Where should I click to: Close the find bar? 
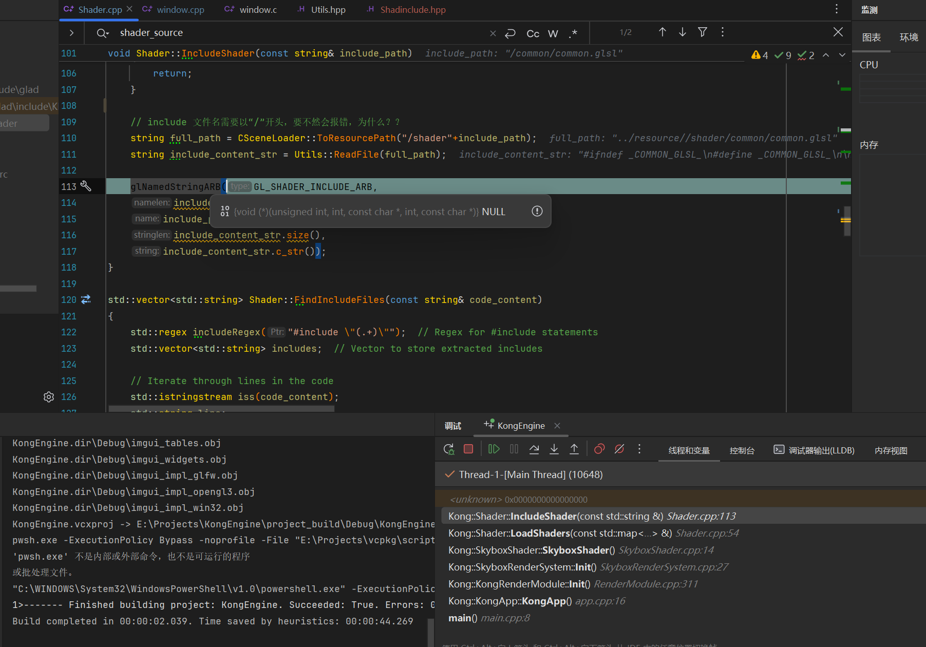pos(838,32)
